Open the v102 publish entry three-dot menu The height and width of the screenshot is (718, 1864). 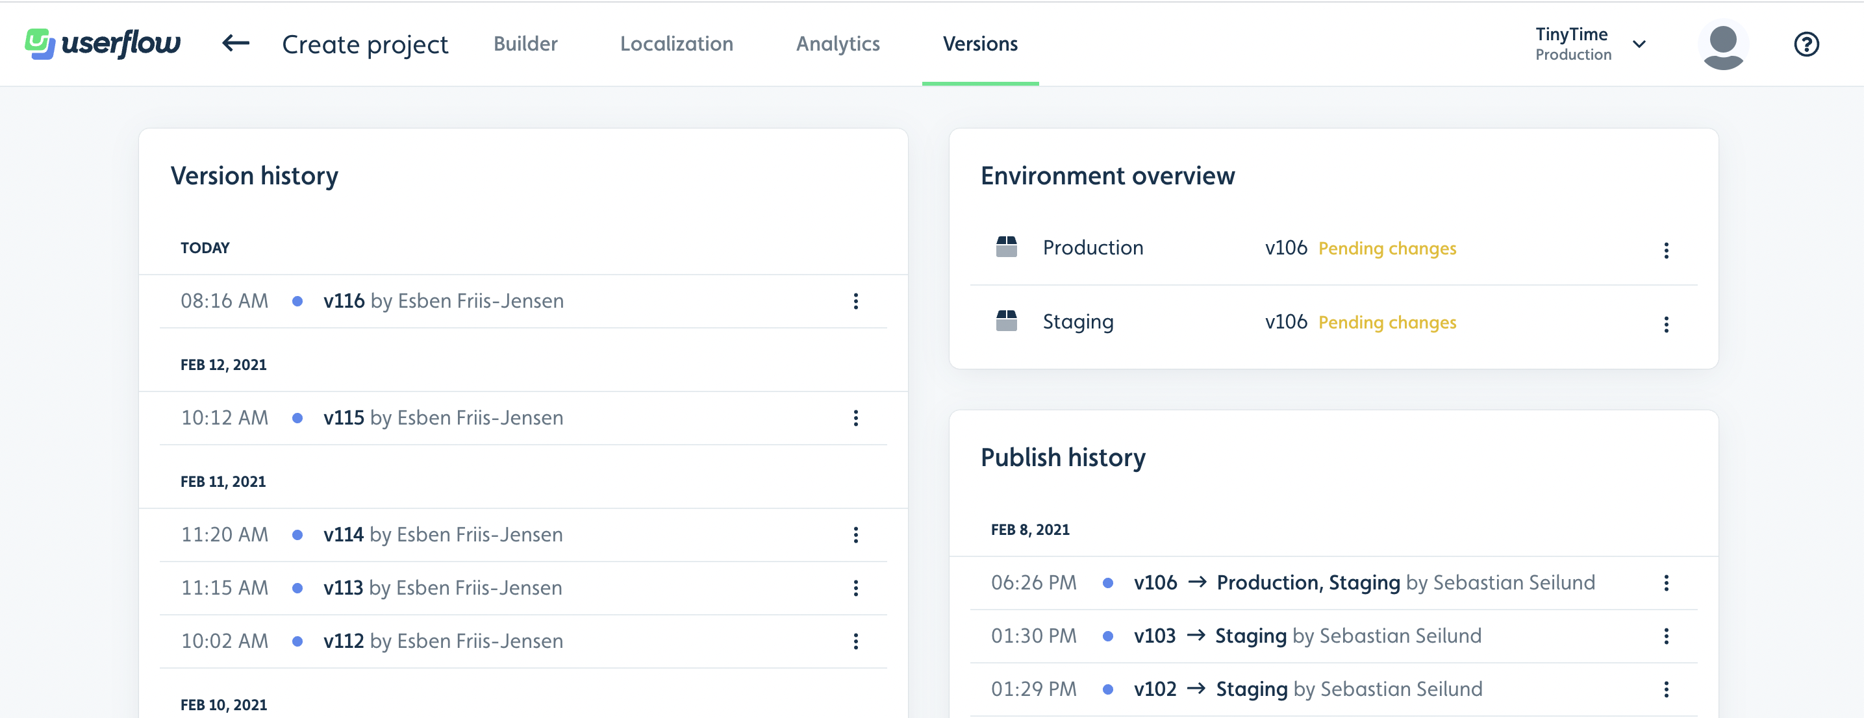1666,689
